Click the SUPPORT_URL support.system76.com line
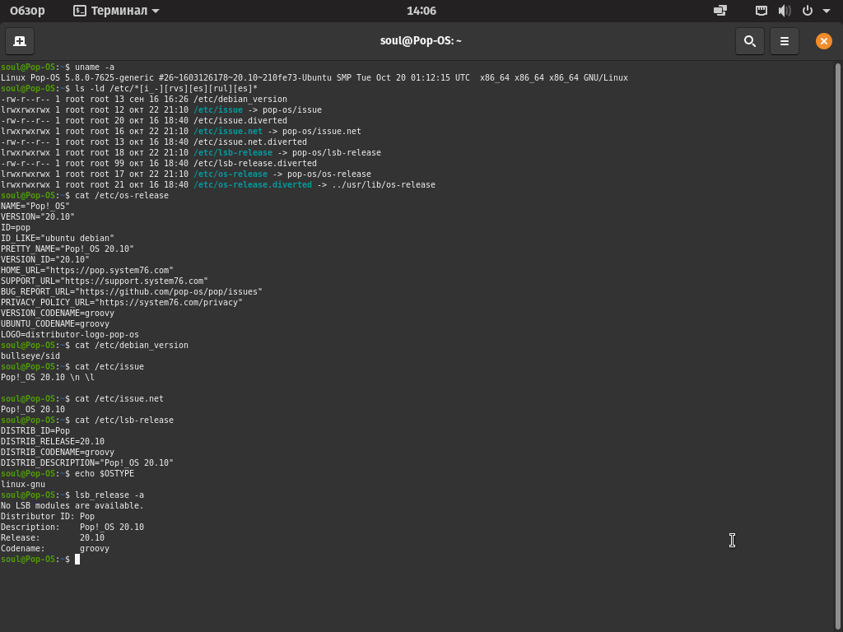843x632 pixels. point(105,281)
